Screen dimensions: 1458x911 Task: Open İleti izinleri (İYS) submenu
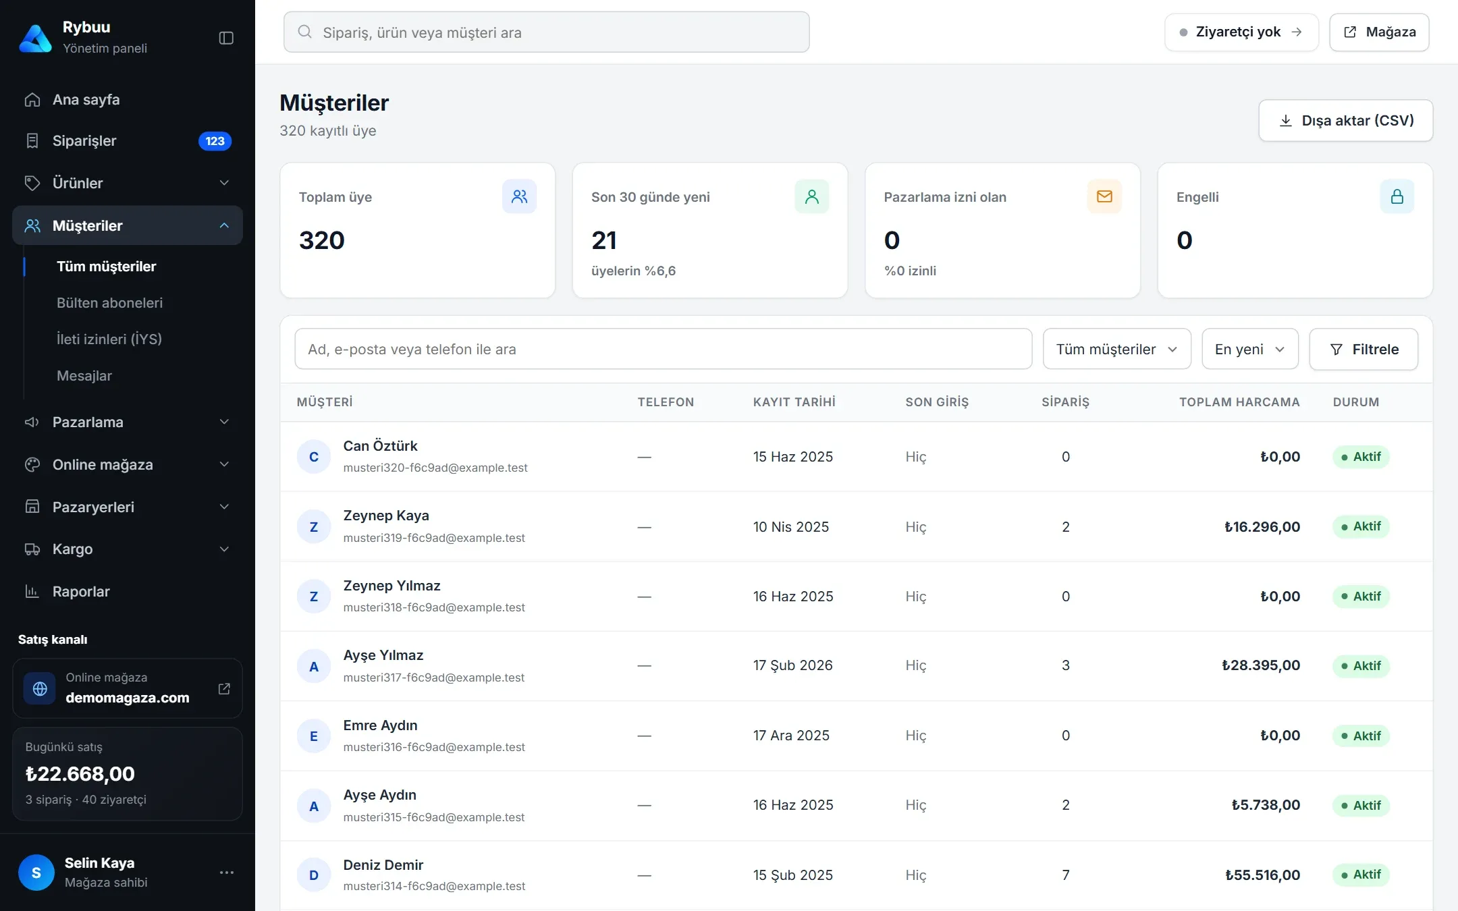(x=109, y=339)
